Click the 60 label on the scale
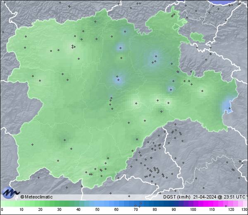The image size is (248, 215). click(x=117, y=210)
